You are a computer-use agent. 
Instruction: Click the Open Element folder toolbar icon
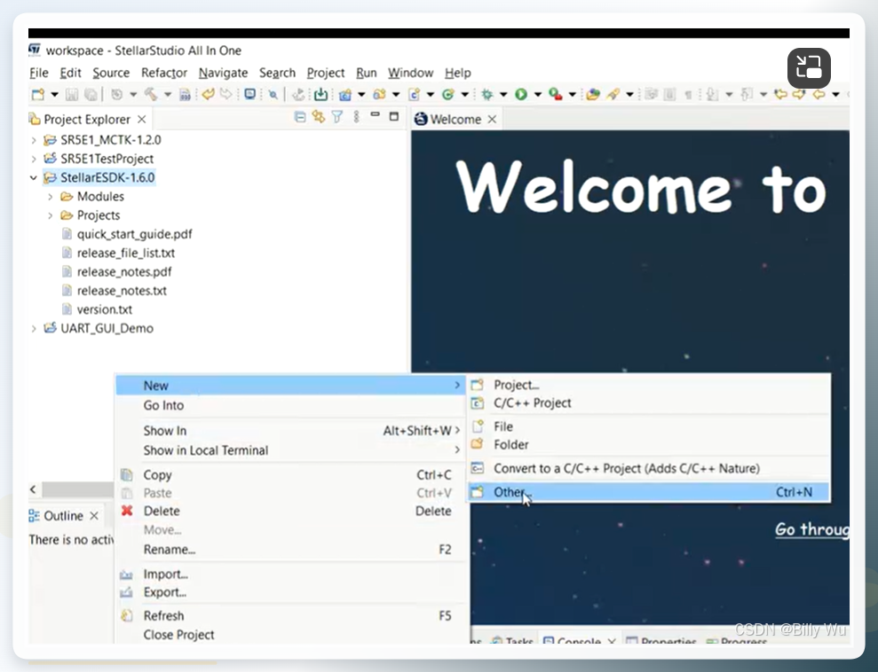(x=593, y=95)
